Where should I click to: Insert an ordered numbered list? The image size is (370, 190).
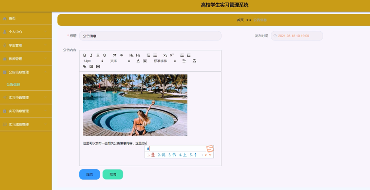(148, 55)
